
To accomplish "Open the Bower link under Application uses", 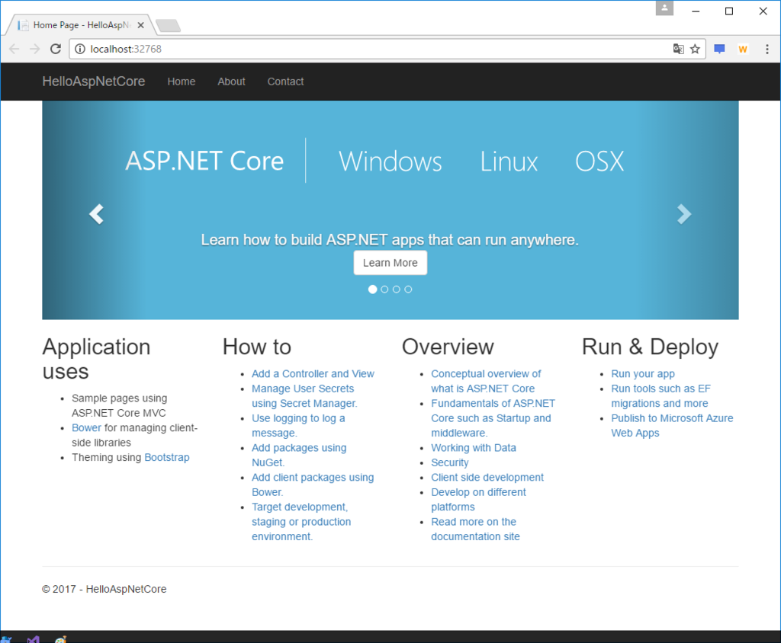I will coord(86,428).
